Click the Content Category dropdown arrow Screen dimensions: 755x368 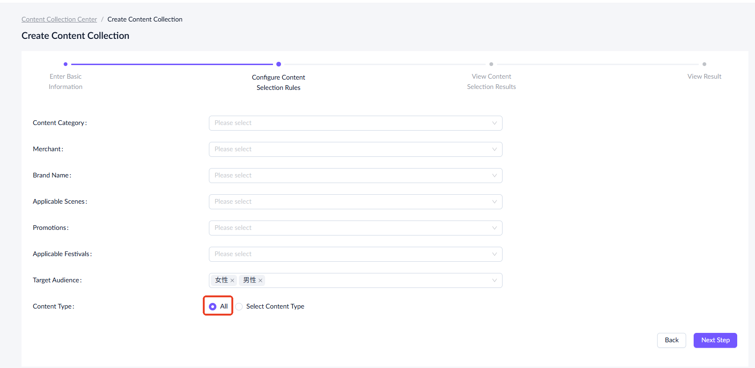(x=494, y=123)
